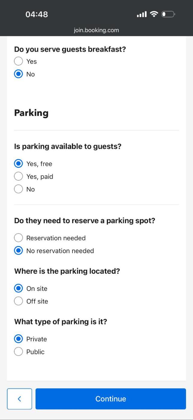Select 'Off site' parking location
The width and height of the screenshot is (193, 420).
[x=19, y=301]
